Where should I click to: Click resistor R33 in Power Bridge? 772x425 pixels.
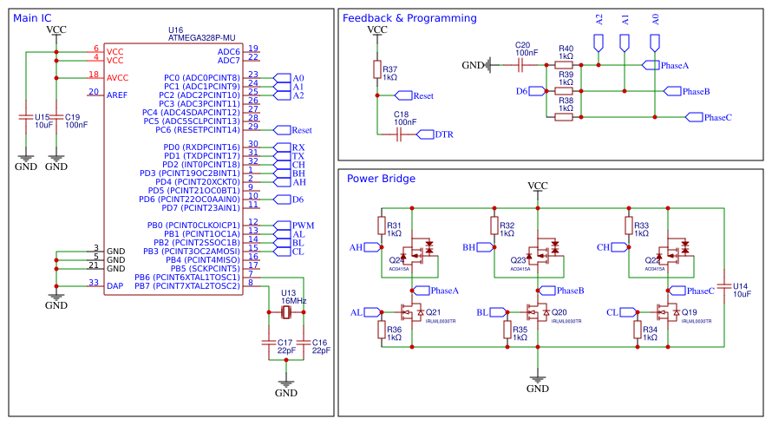pyautogui.click(x=629, y=226)
